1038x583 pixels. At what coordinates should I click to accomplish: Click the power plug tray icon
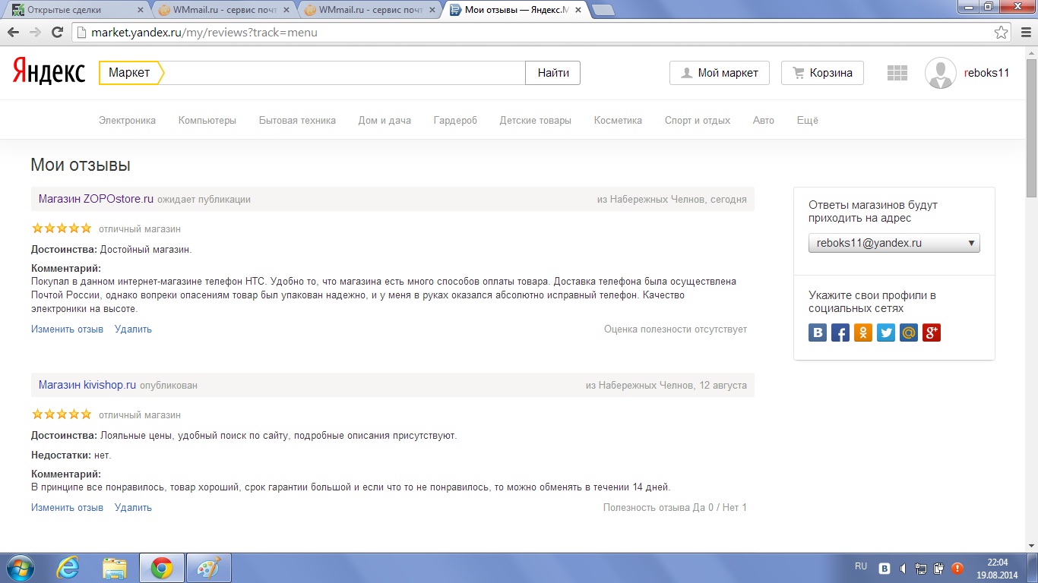tap(939, 568)
